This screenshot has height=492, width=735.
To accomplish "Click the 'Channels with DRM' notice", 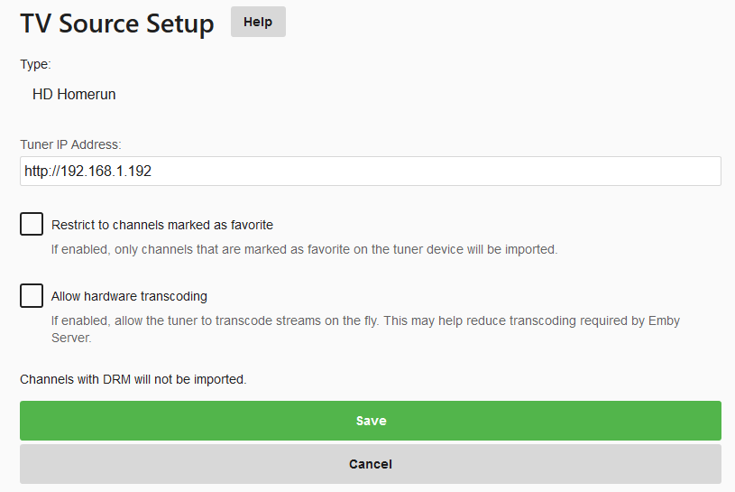I will click(133, 380).
